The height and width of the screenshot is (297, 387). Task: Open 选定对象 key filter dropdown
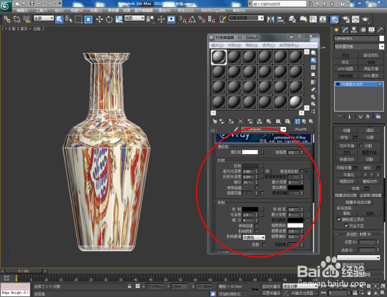(300, 286)
